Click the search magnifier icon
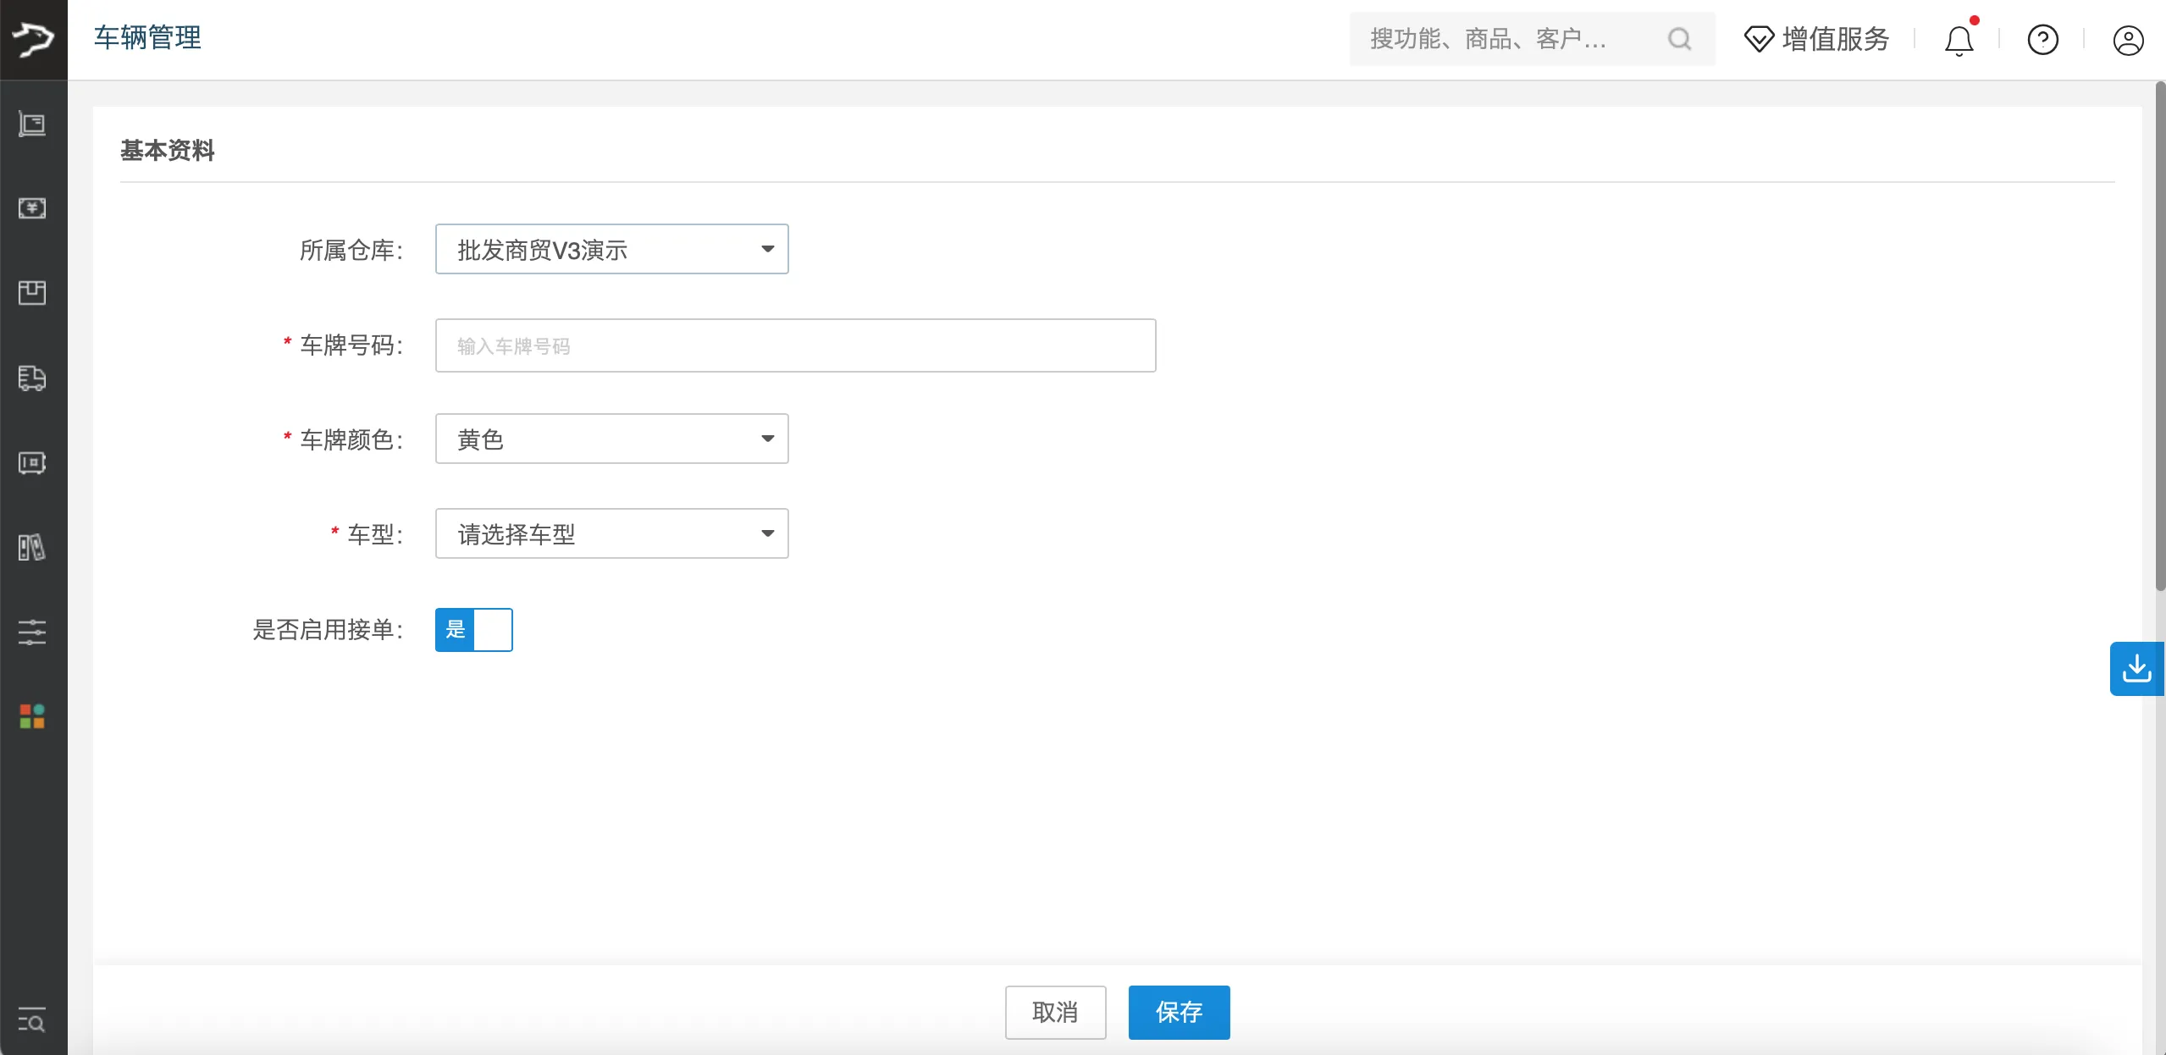Image resolution: width=2166 pixels, height=1055 pixels. [x=1679, y=39]
